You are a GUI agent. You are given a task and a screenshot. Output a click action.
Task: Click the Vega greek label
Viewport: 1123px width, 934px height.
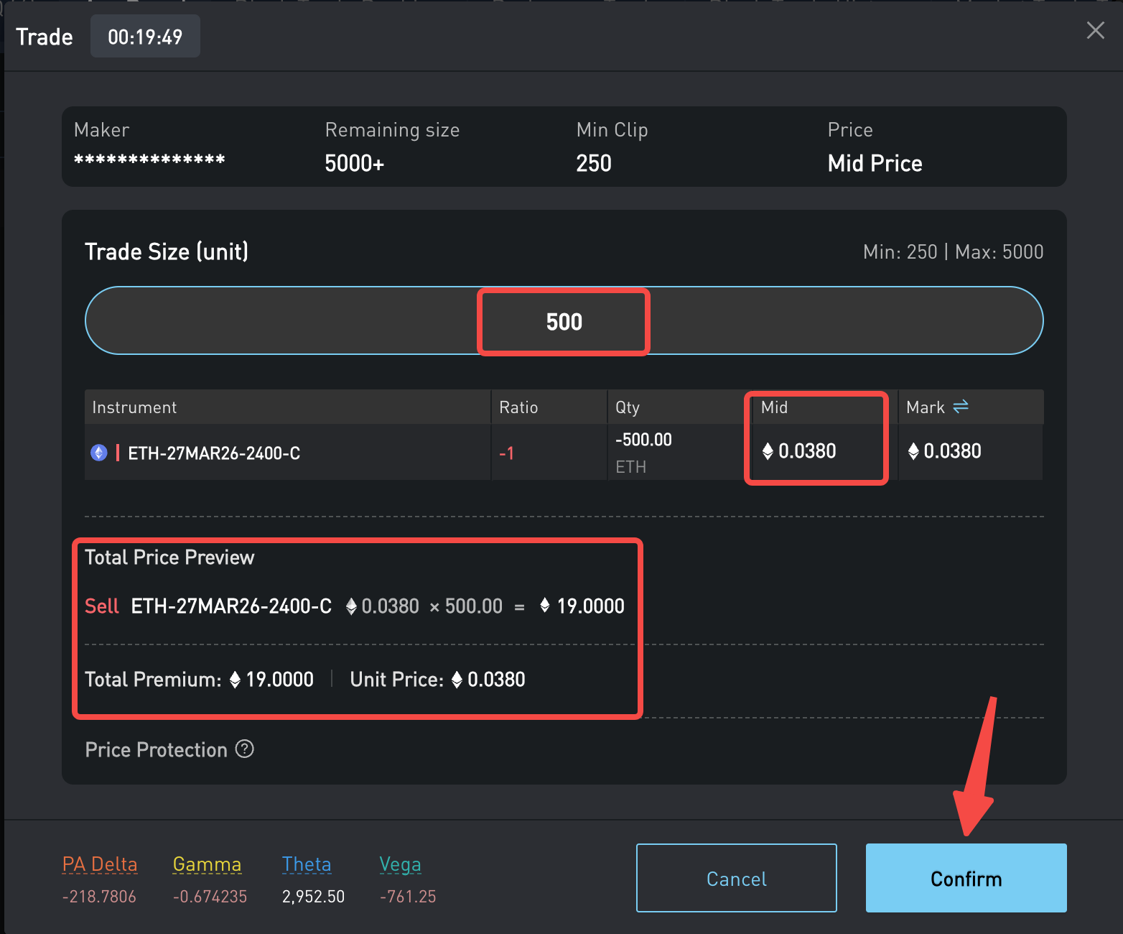pos(400,864)
